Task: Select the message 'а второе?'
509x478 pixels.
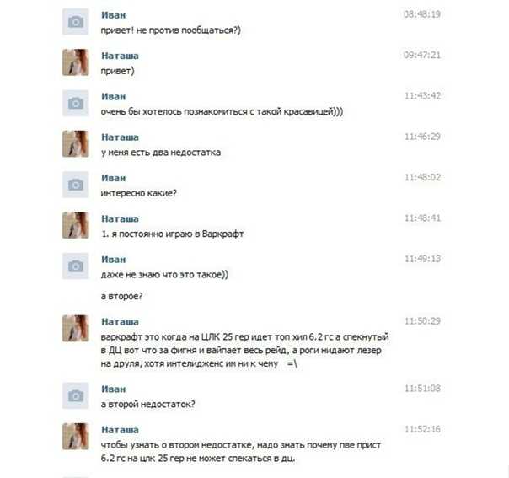Action: 121,297
